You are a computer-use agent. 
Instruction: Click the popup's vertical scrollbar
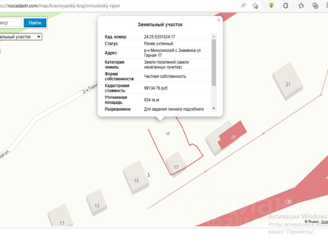214,61
